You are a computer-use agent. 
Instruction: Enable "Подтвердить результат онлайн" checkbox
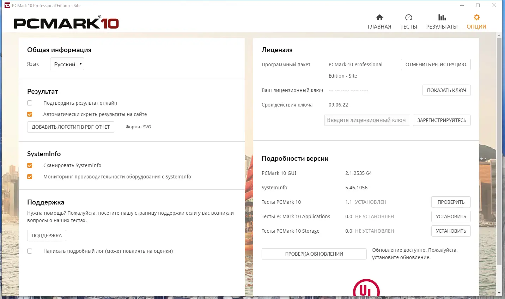click(x=30, y=103)
